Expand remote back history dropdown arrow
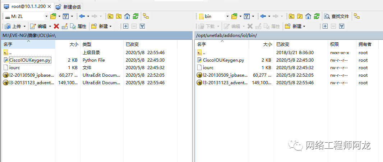Image resolution: width=383 pixels, height=162 pixels. [269, 16]
